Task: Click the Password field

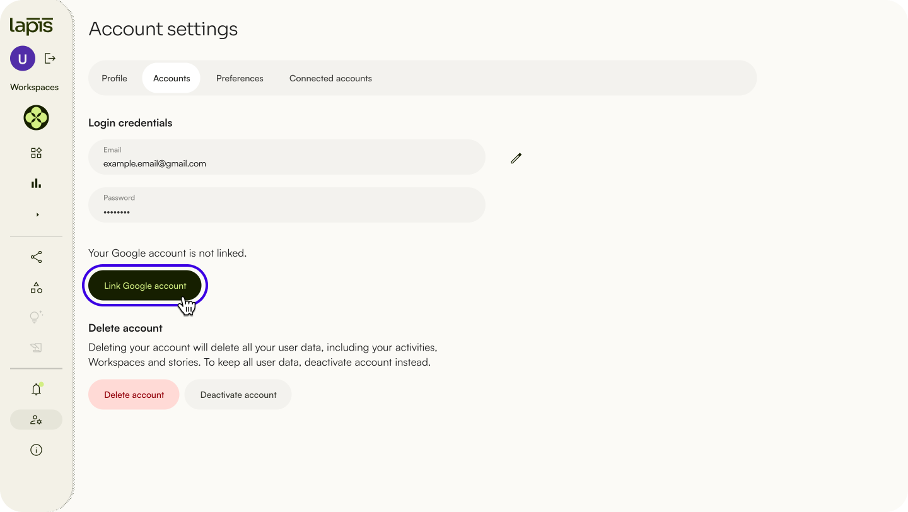Action: tap(287, 205)
